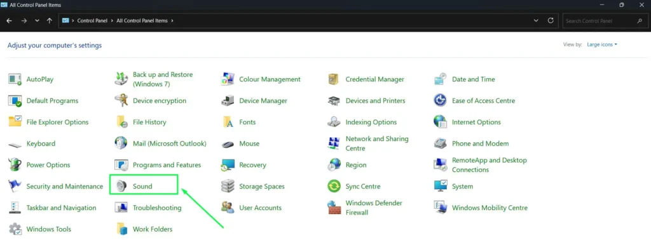This screenshot has width=651, height=240.
Task: Expand the chevron after 'Control Panel' breadcrumb
Action: 112,20
